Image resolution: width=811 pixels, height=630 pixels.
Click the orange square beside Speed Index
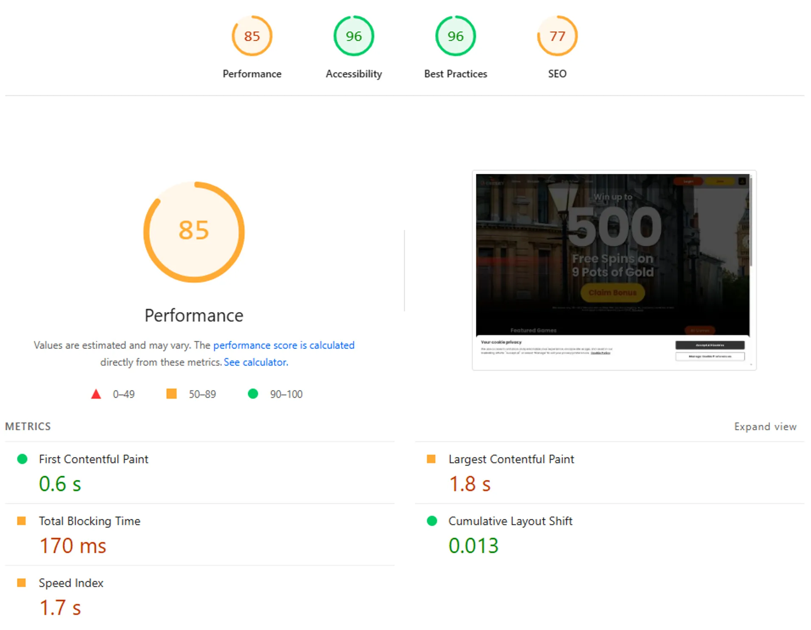coord(22,583)
